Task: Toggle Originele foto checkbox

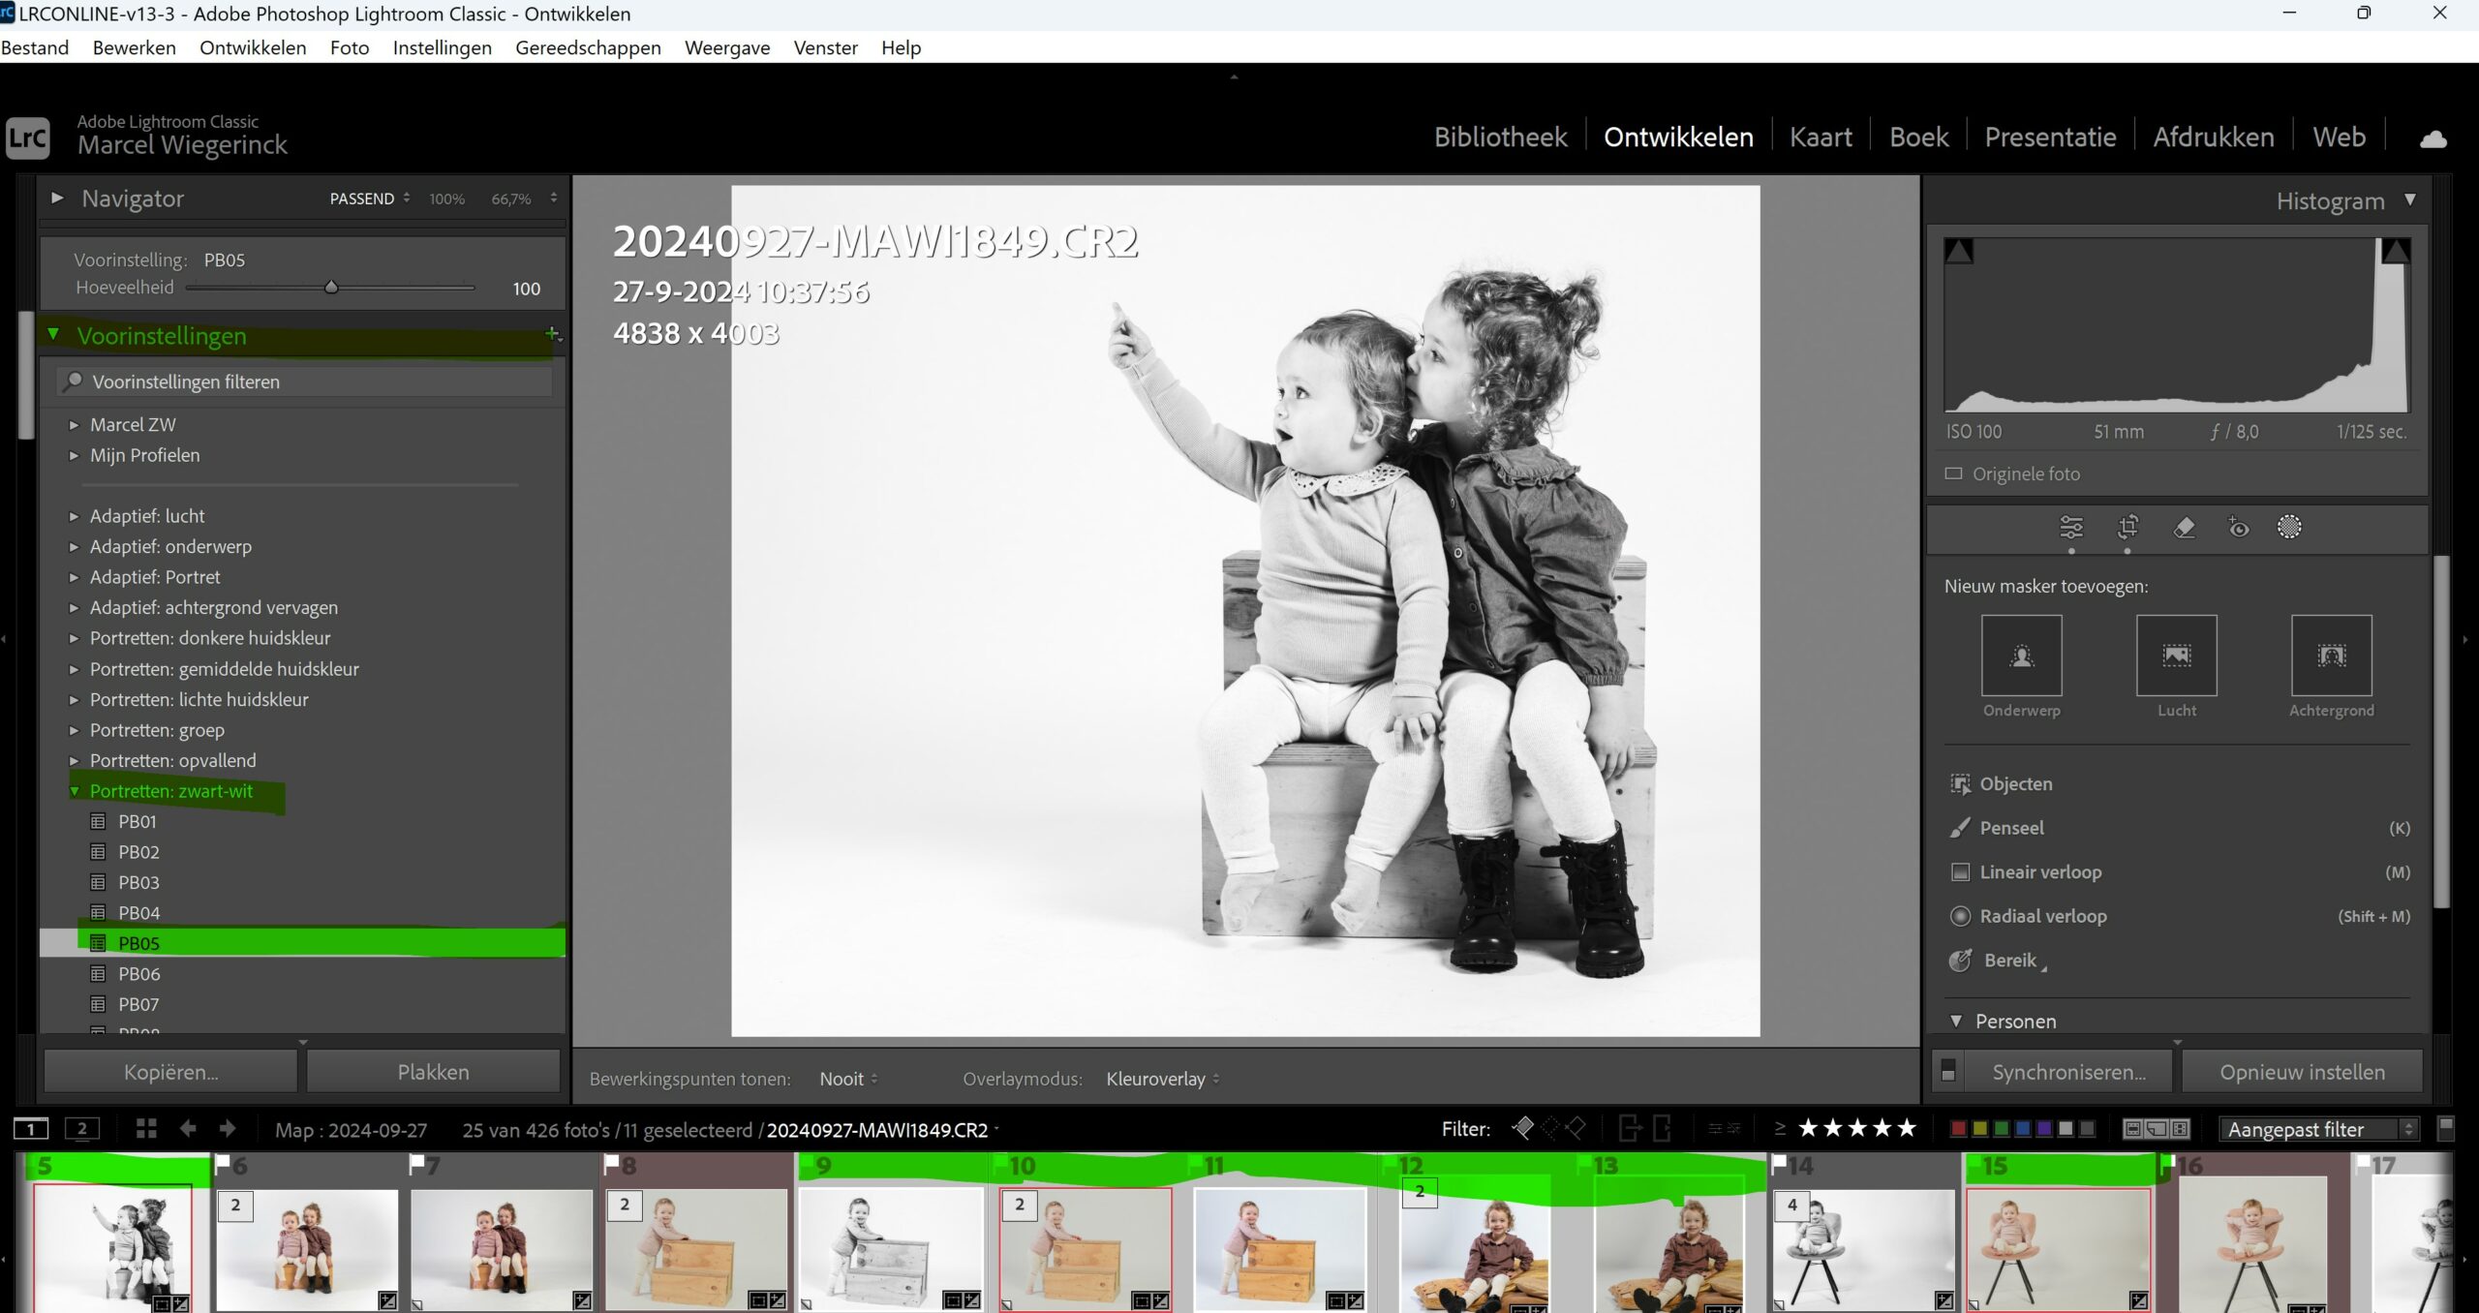Action: pos(1954,473)
